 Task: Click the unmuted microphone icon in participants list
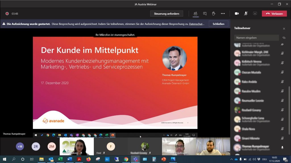click(x=282, y=147)
